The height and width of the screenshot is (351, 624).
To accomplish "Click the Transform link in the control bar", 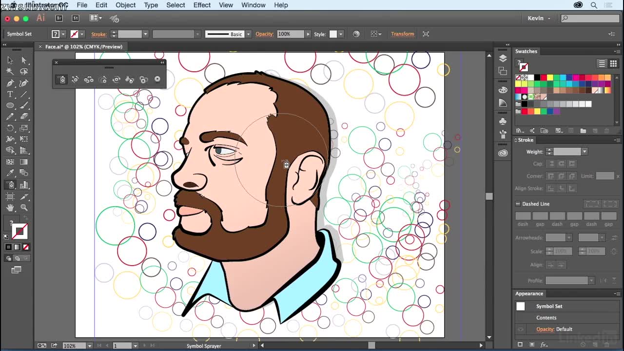I will [x=402, y=34].
